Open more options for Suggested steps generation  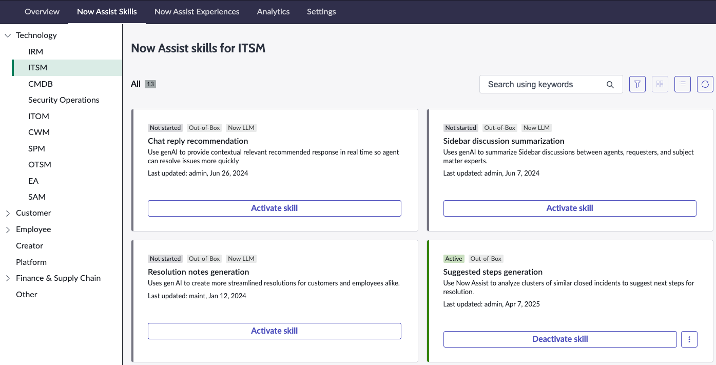689,339
